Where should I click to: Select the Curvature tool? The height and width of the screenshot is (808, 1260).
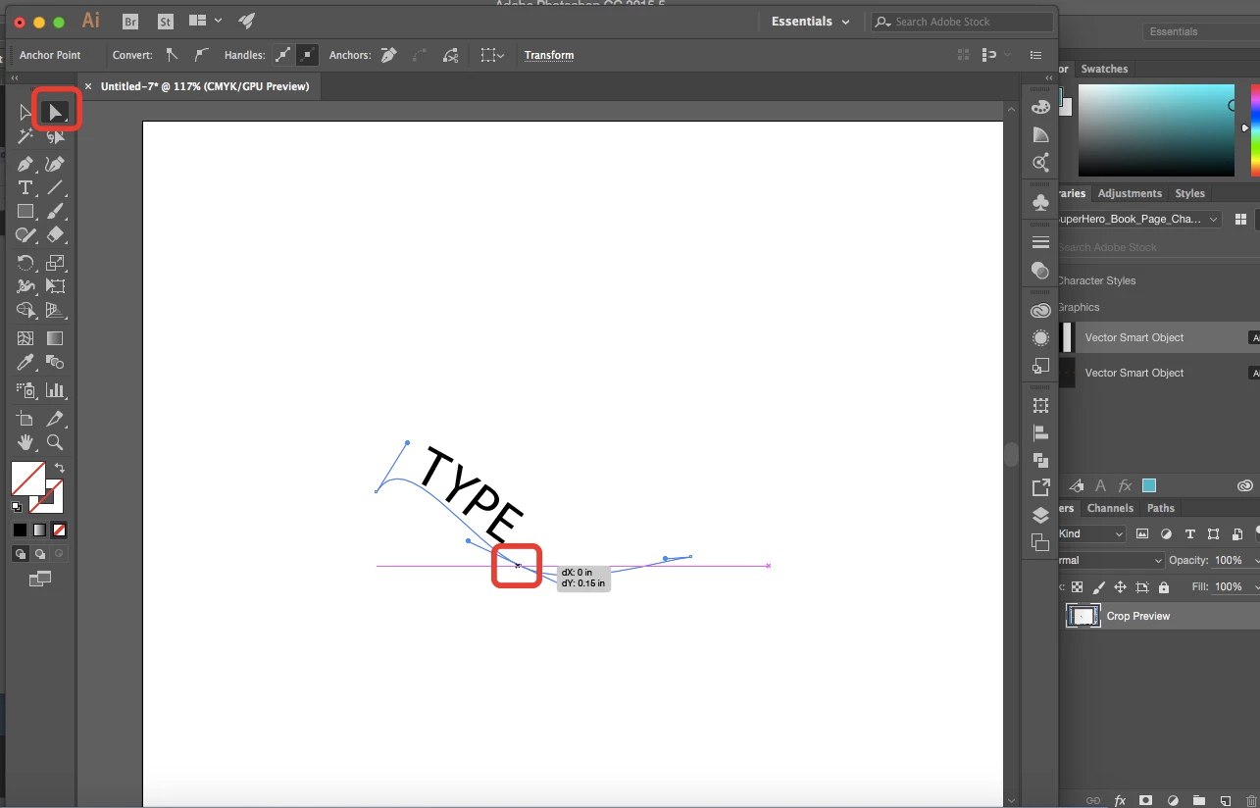pos(56,164)
